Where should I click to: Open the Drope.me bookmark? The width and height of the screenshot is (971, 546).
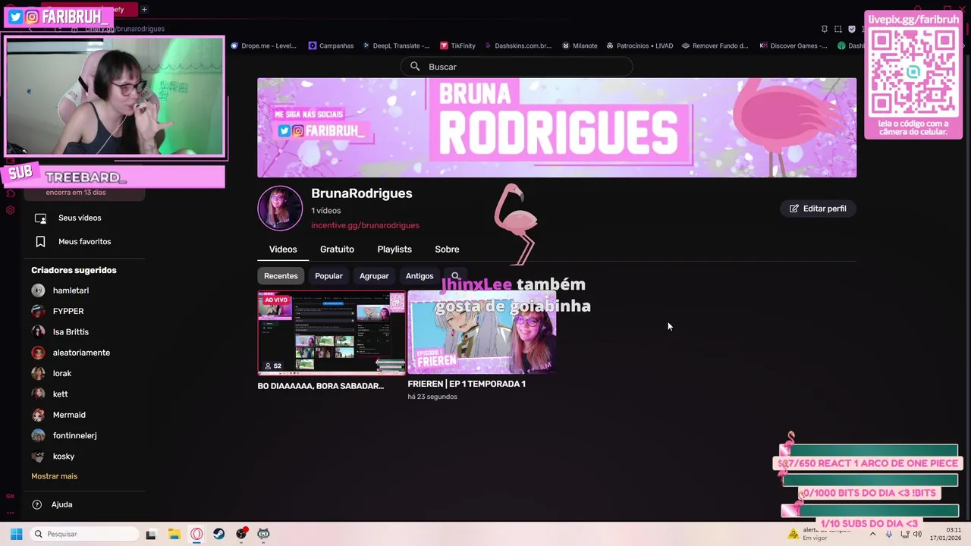[x=263, y=45]
